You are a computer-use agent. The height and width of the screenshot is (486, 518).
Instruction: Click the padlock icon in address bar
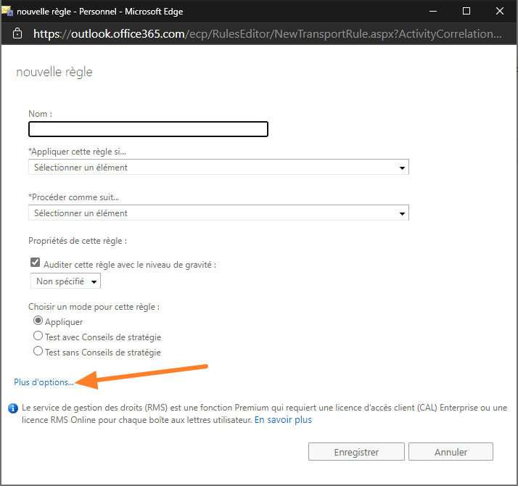[17, 33]
